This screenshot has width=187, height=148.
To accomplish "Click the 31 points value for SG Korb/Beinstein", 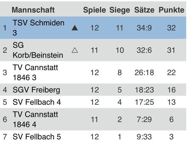I will click(171, 50).
